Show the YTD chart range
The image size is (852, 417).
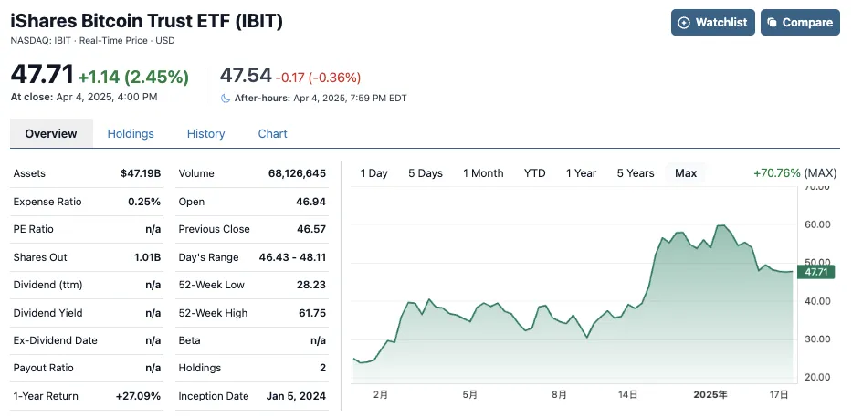click(x=534, y=173)
